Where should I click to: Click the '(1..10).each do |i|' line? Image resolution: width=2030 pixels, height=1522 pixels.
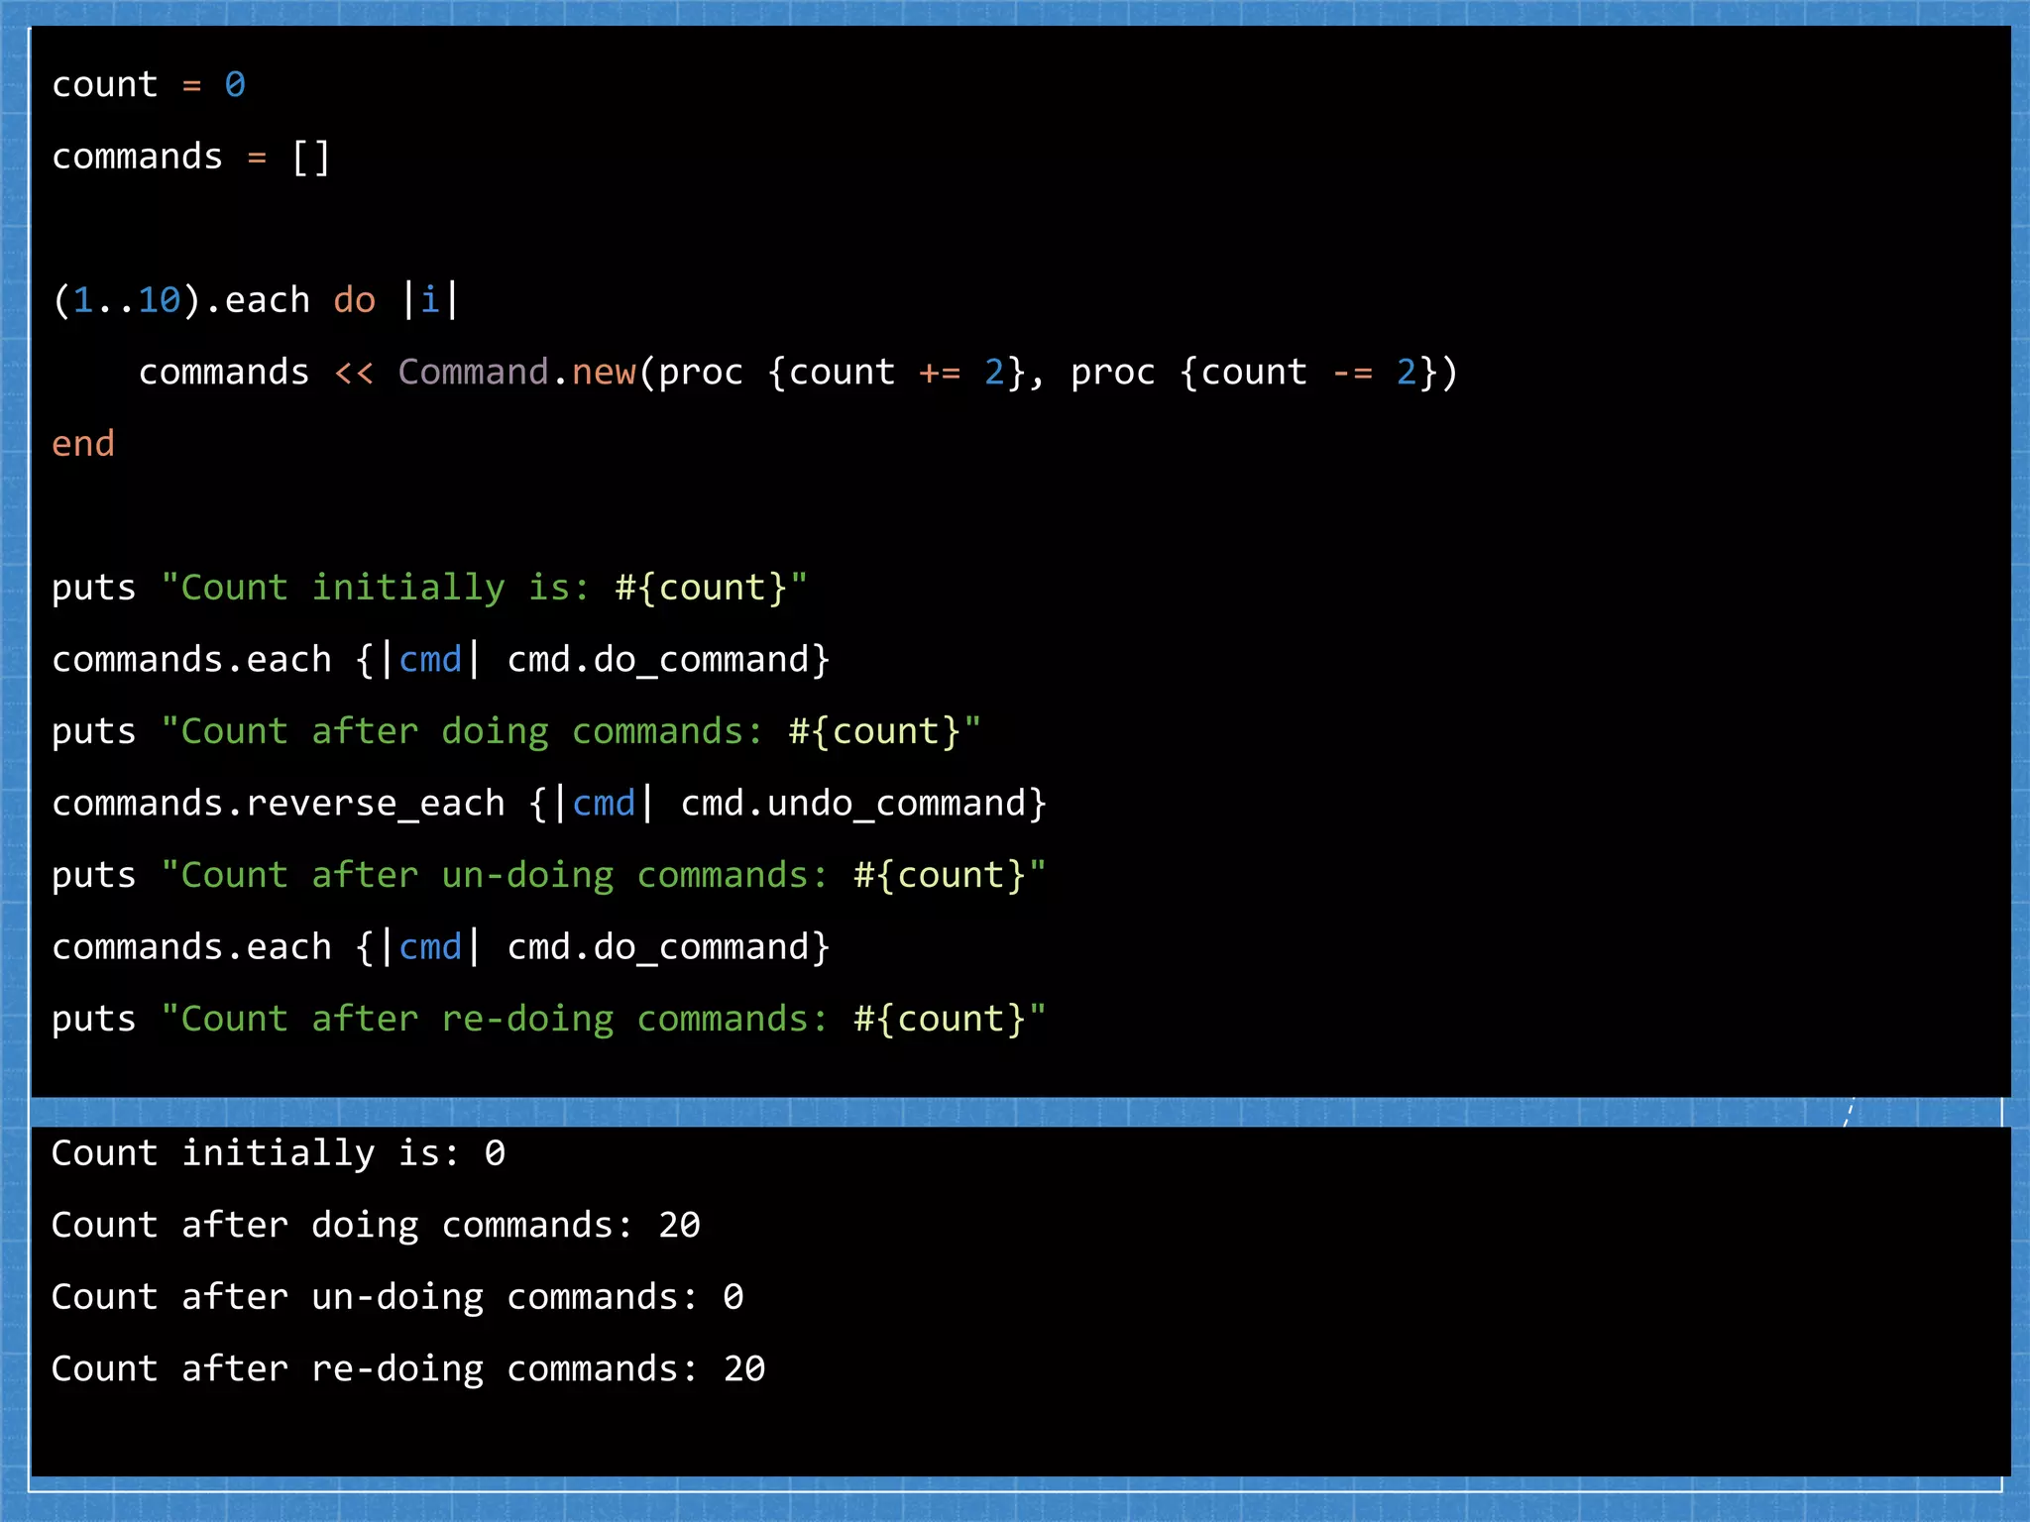255,300
